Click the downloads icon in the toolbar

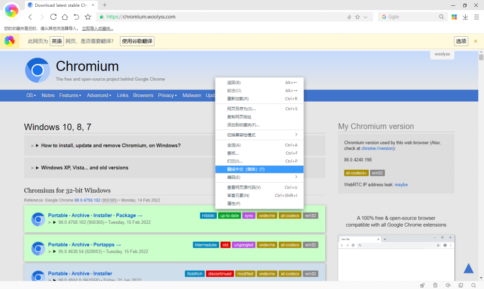pyautogui.click(x=465, y=17)
